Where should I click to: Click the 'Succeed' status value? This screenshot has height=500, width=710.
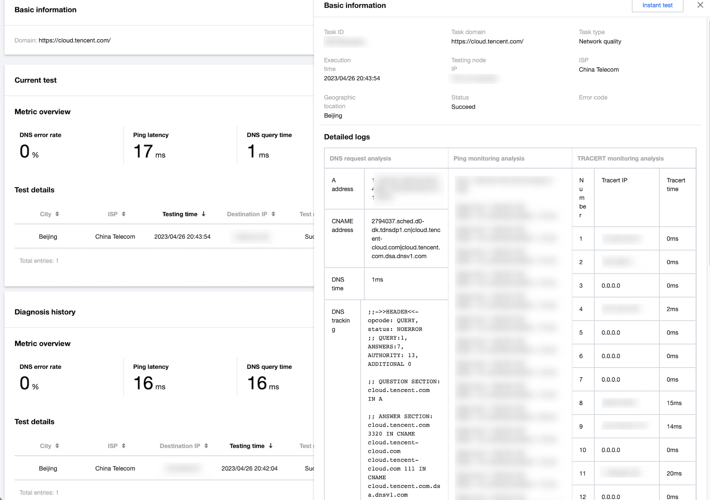pos(463,107)
